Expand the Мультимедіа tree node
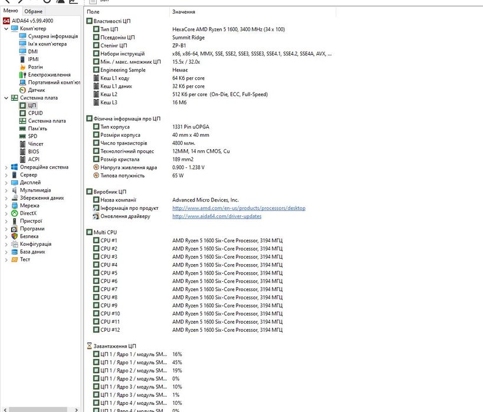This screenshot has height=412, width=483. click(x=6, y=190)
